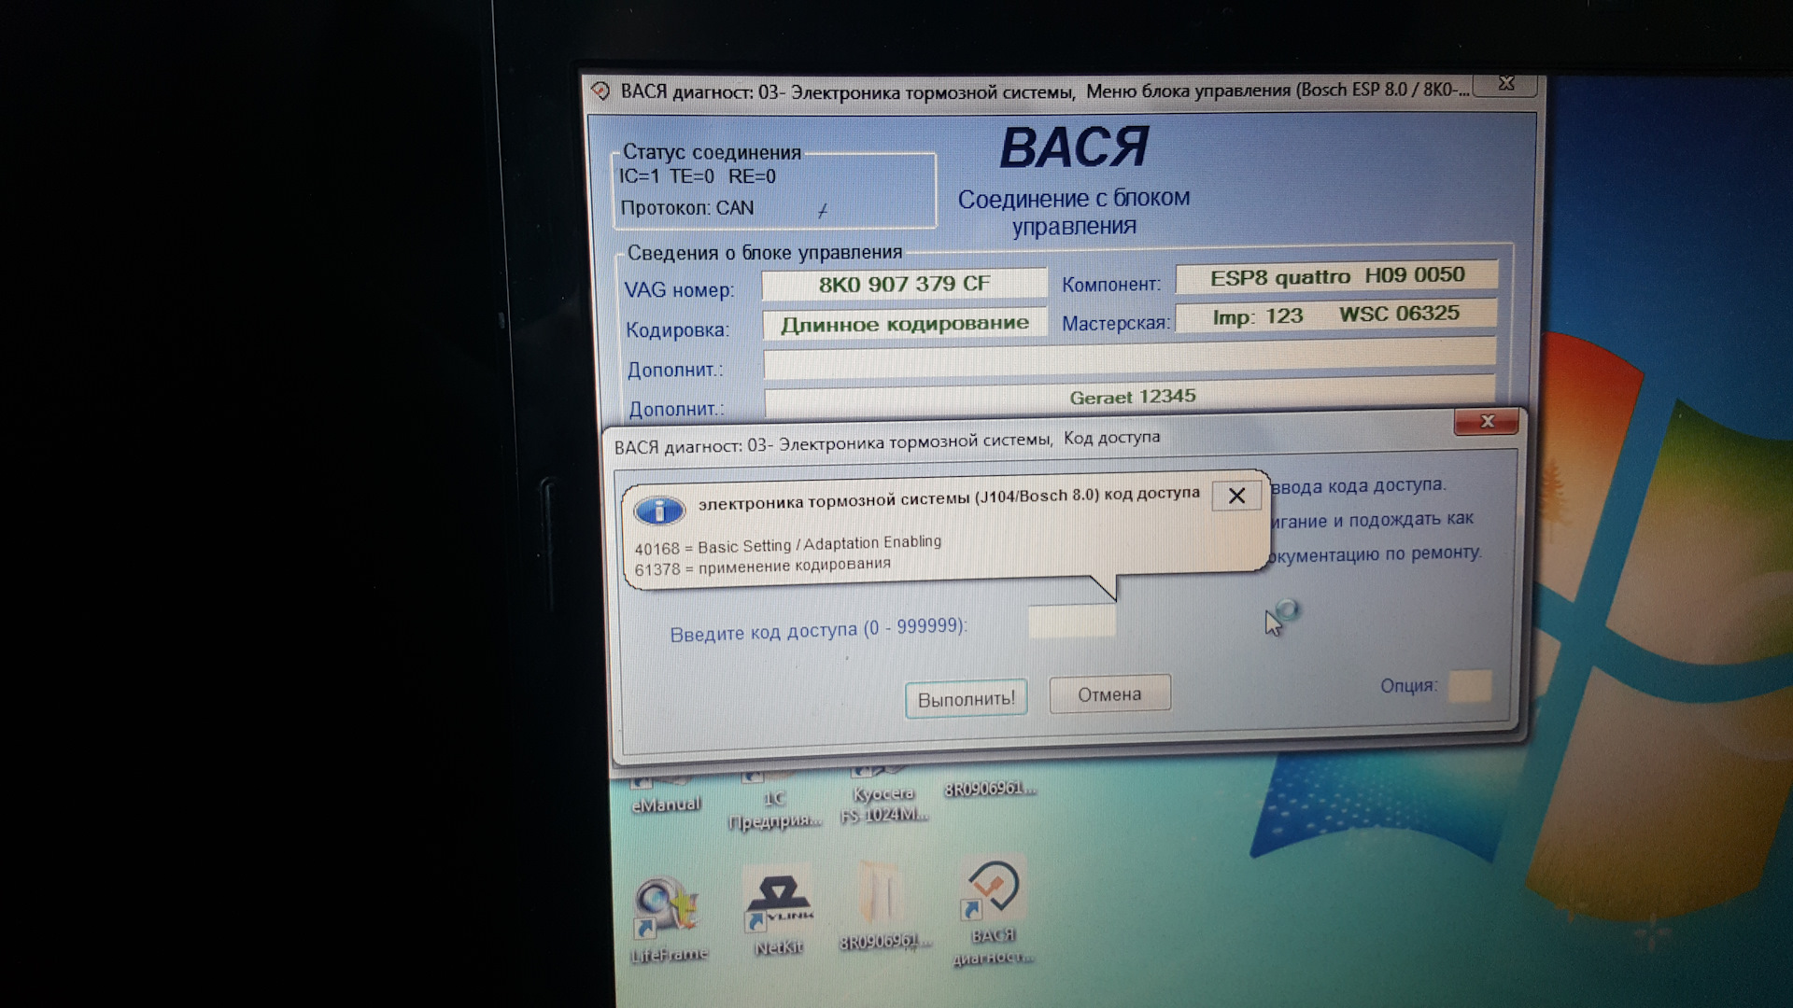Select the VAG номер field 8K0 907 379 CF
Screen dimensions: 1793x1008
click(904, 284)
